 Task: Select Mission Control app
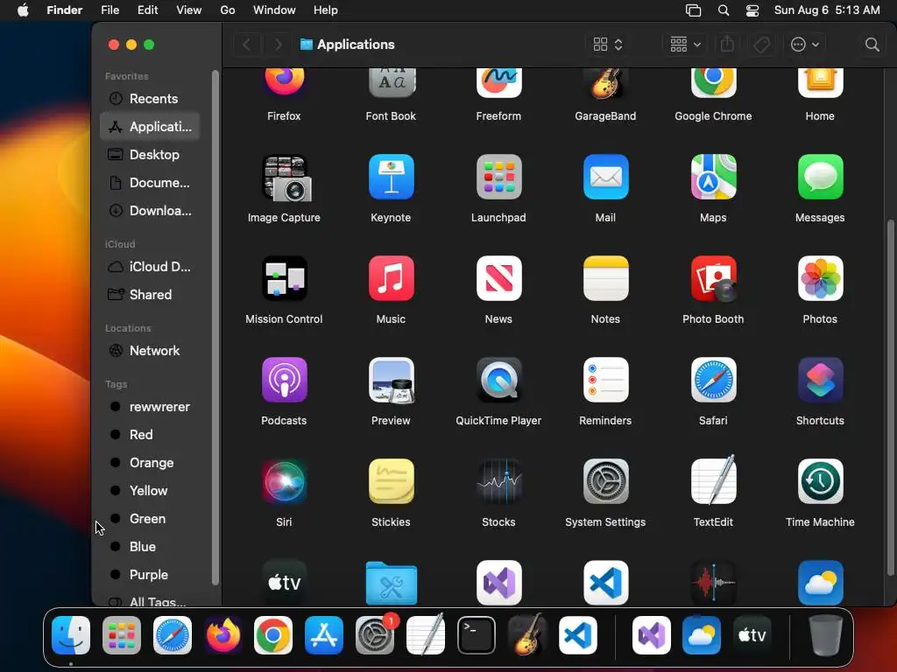coord(284,278)
